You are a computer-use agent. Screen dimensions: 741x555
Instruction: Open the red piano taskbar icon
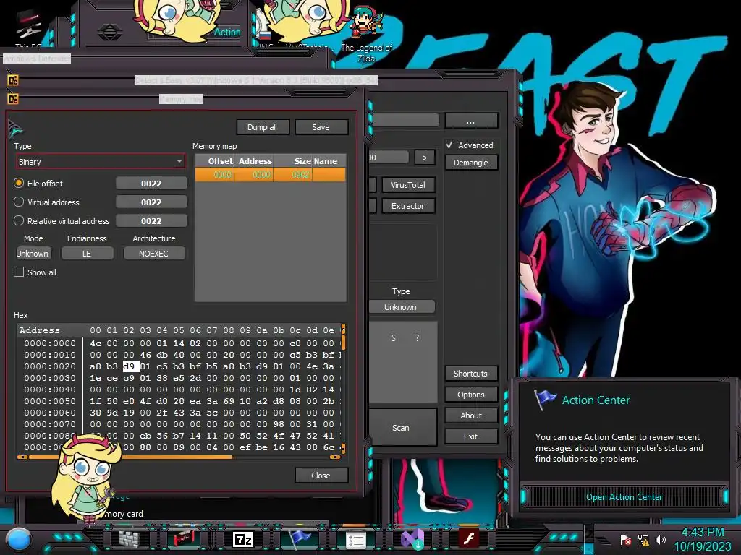pos(185,539)
